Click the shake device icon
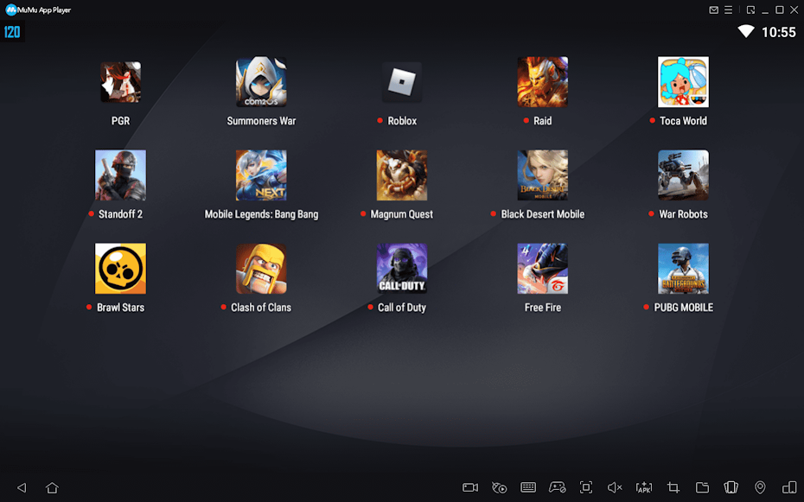Screen dimensions: 804x502 (731, 487)
